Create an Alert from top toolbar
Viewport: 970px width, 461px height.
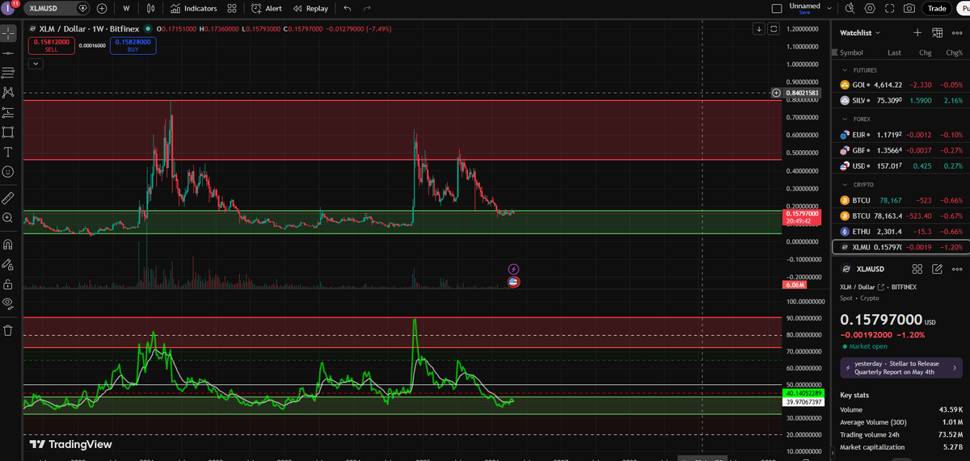pyautogui.click(x=267, y=8)
